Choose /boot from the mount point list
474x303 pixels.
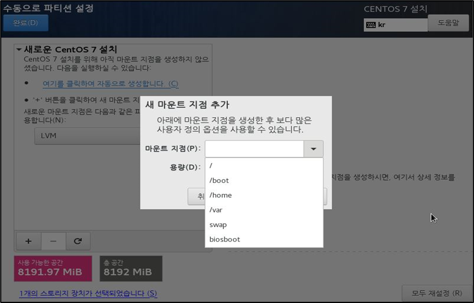click(x=264, y=180)
